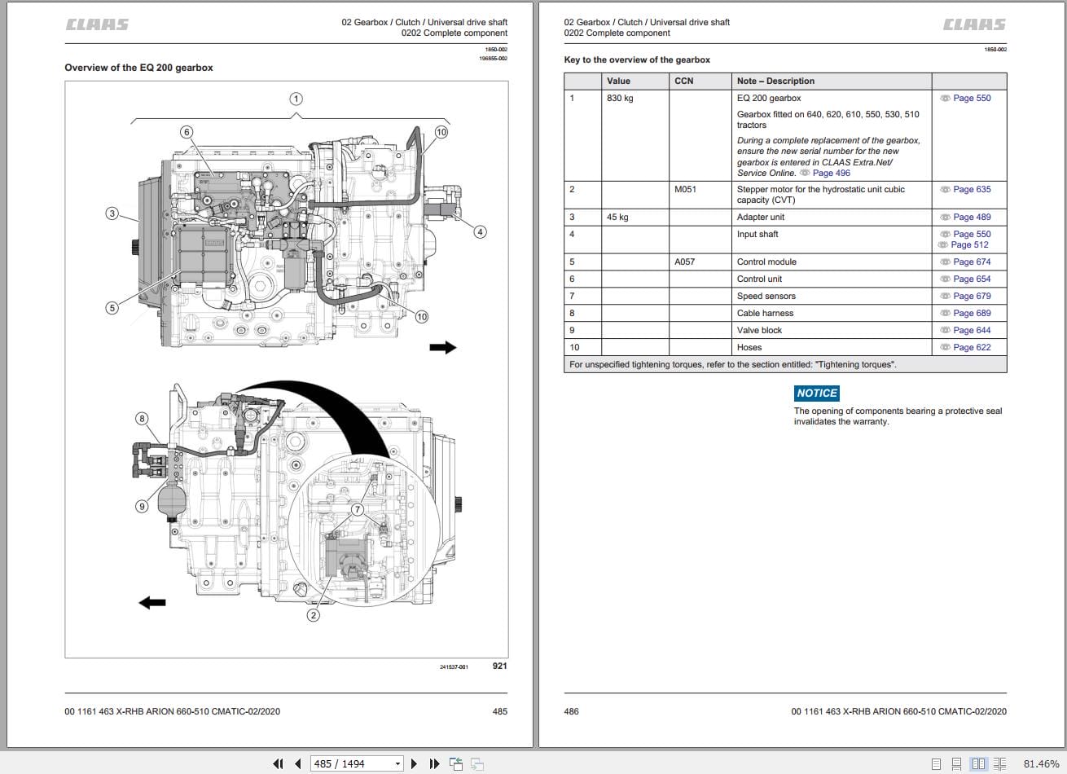Open Page 512 link for Input shaft
The width and height of the screenshot is (1067, 774).
[x=969, y=244]
